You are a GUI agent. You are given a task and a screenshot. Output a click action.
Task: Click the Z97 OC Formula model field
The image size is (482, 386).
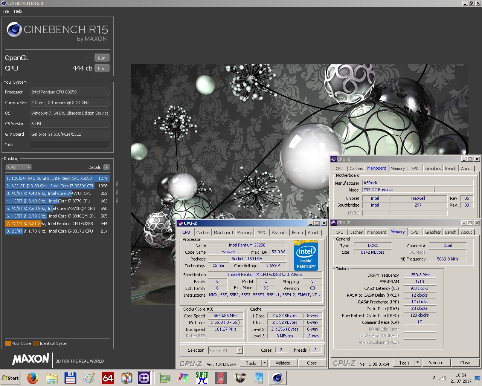pyautogui.click(x=397, y=190)
